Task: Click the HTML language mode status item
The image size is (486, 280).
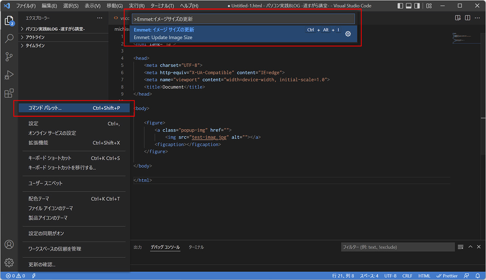Action: [424, 276]
